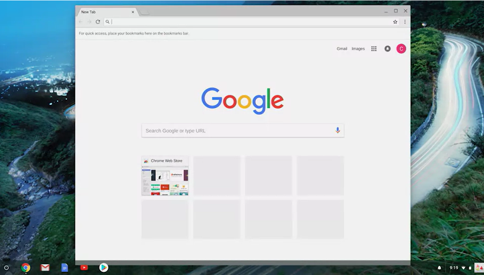Click the Wi-Fi icon in the status tray
Screen dimensions: 484x275
tap(463, 268)
